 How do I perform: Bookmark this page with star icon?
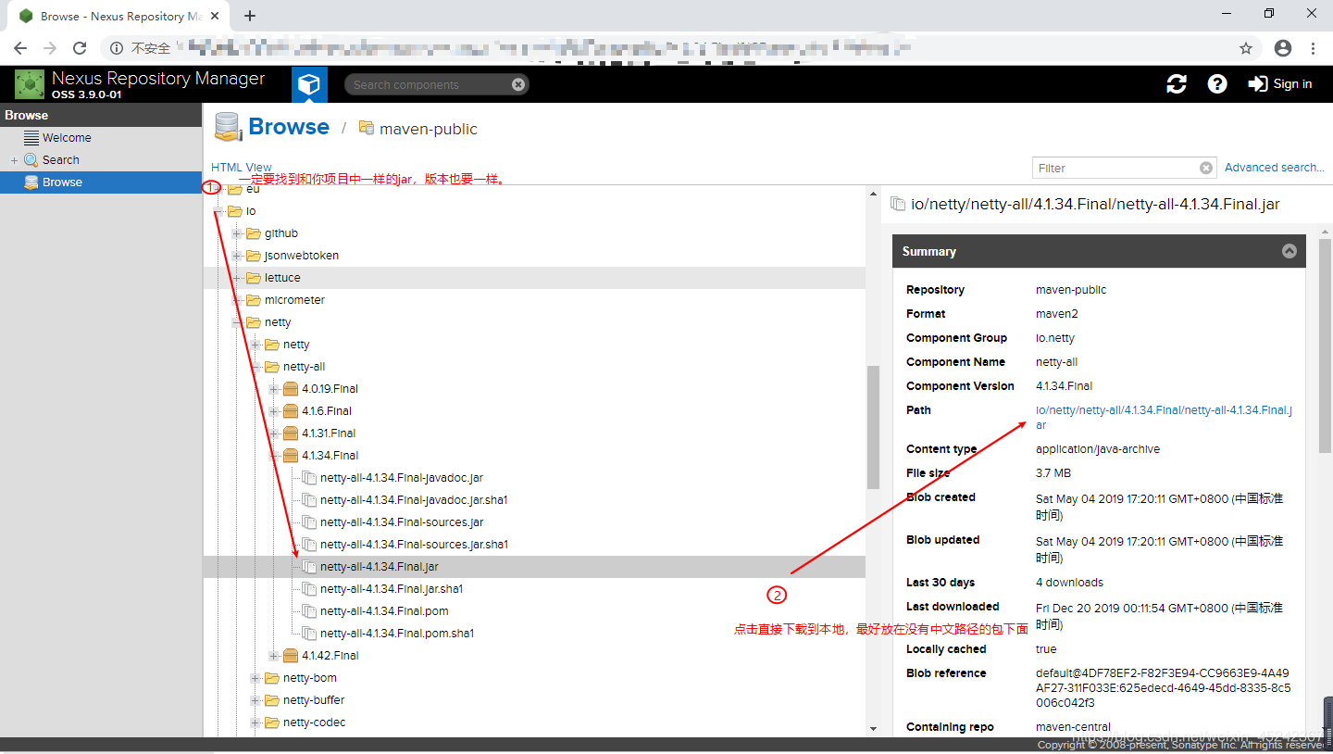coord(1246,48)
